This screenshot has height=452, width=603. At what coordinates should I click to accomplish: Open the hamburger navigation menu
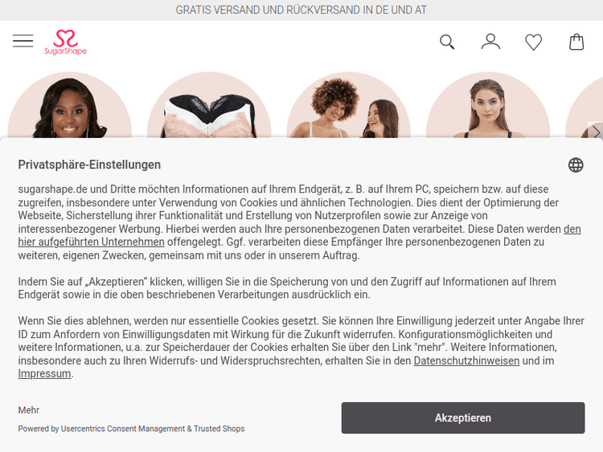click(23, 41)
